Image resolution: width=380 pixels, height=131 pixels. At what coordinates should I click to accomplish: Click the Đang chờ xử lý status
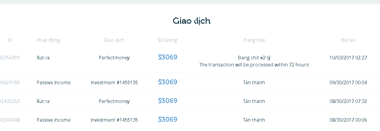pos(254,58)
